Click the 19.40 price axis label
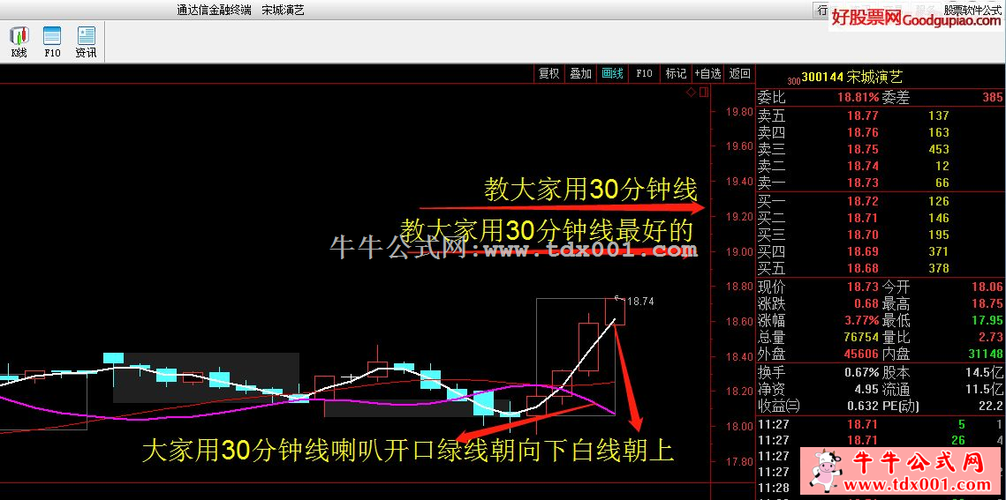 click(737, 181)
